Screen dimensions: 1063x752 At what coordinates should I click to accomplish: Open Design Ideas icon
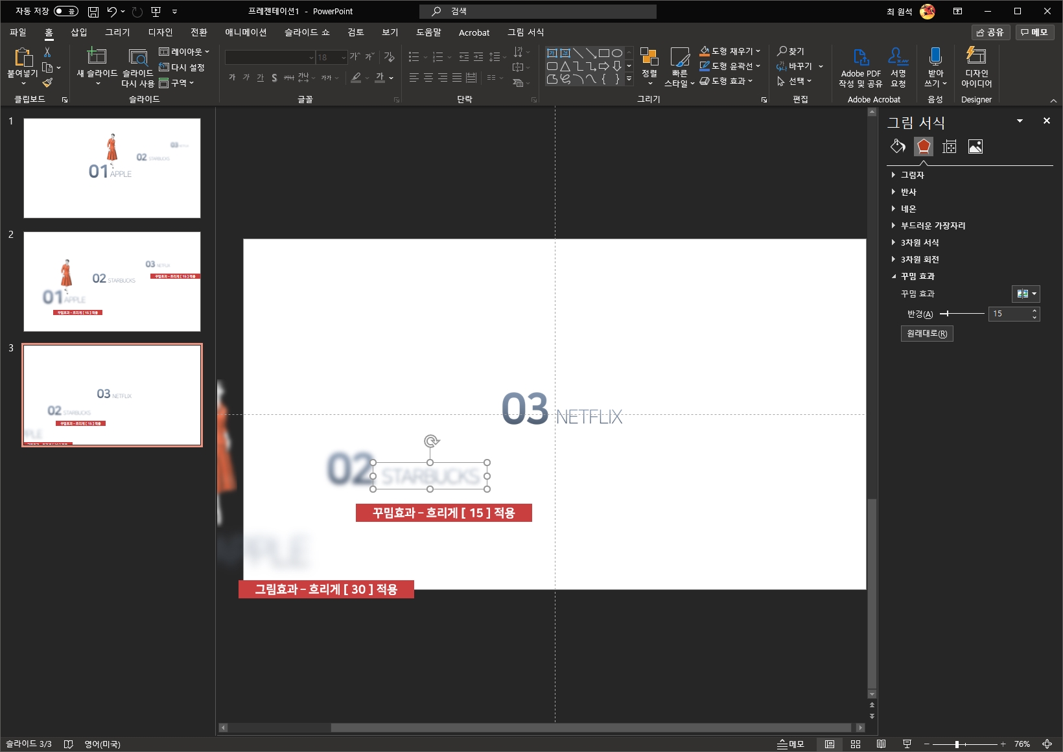point(976,56)
